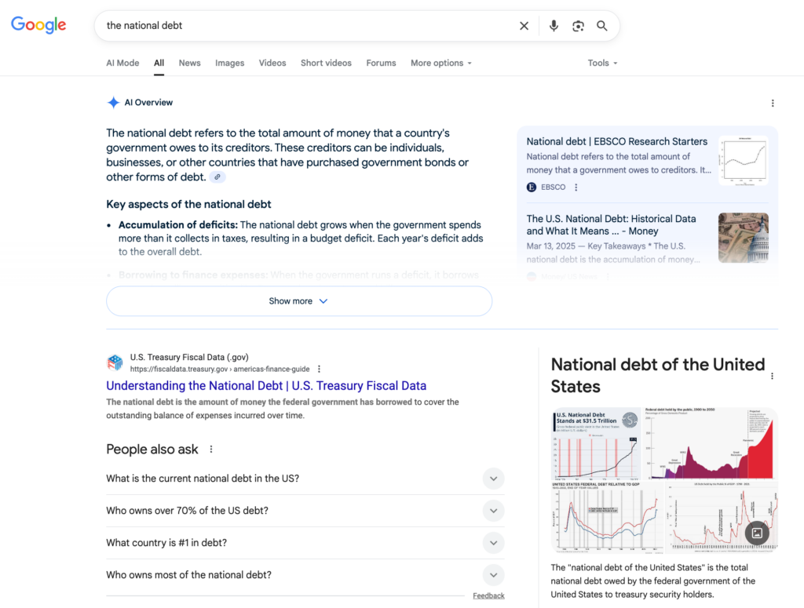Screen dimensions: 804x608
Task: Open Google Lens image search
Action: [x=578, y=26]
